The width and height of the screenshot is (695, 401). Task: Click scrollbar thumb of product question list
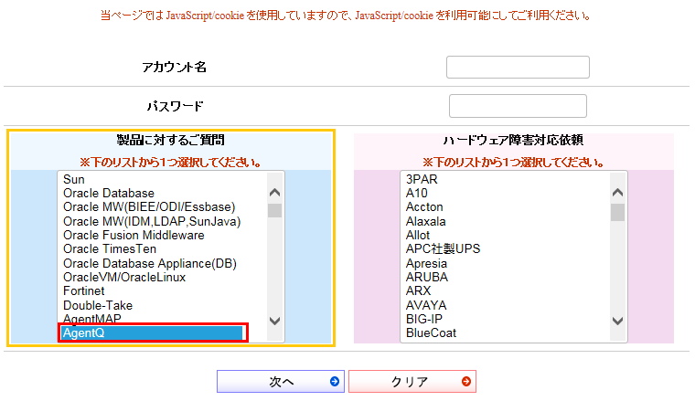pos(275,211)
